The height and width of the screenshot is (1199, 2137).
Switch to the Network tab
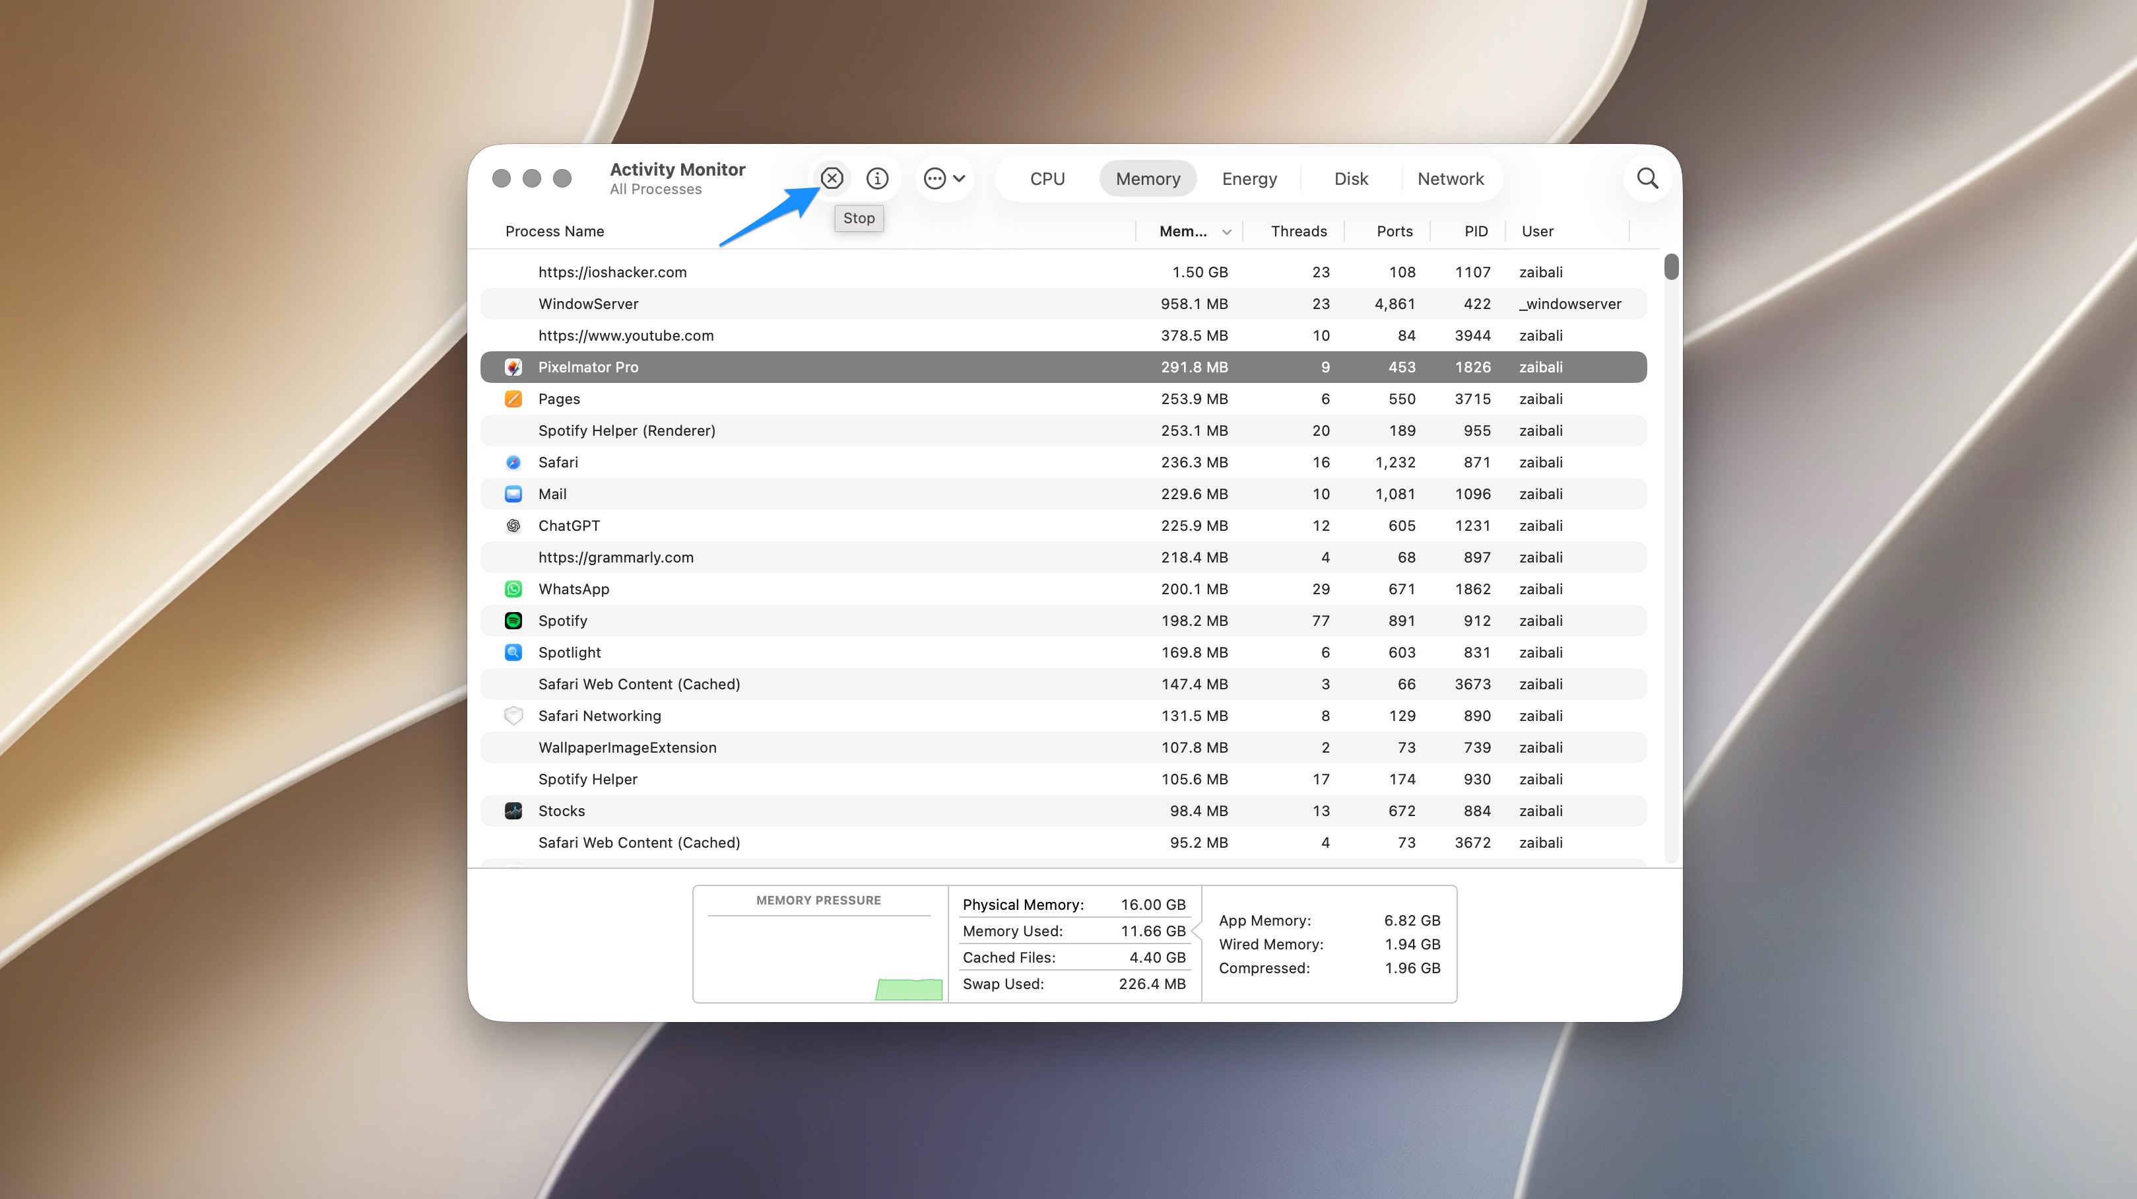pyautogui.click(x=1450, y=178)
